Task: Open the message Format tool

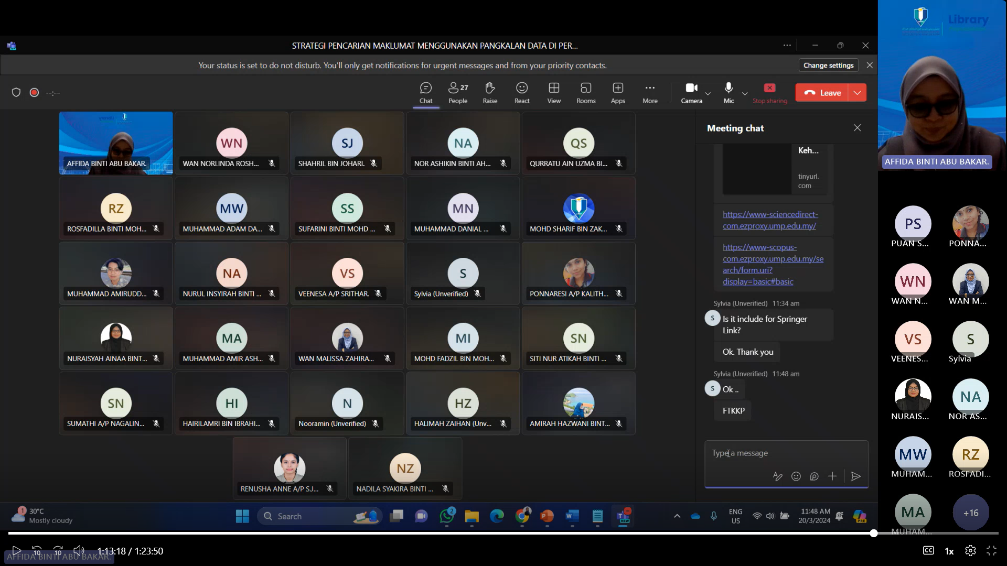Action: (778, 476)
